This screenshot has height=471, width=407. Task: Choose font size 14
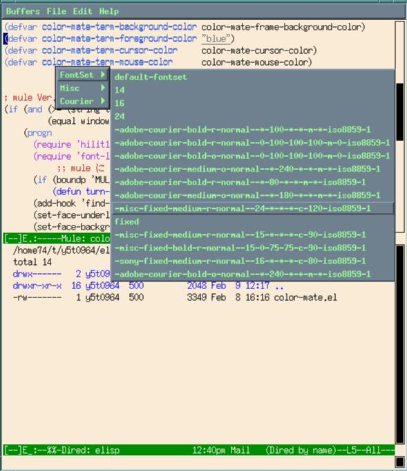coord(252,90)
